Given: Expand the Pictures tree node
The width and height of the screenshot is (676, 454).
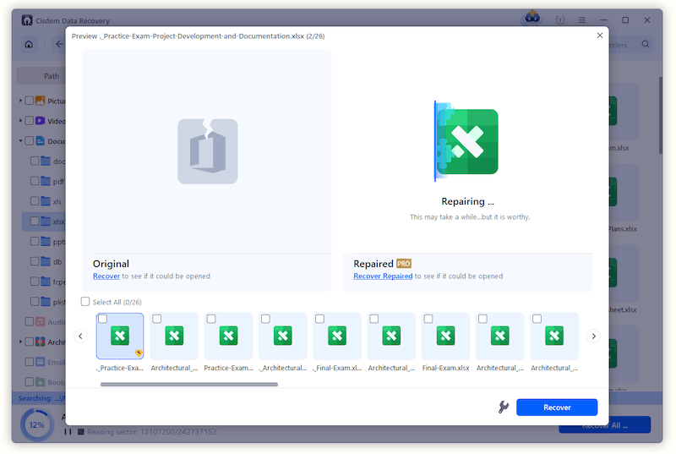Looking at the screenshot, I should [20, 101].
